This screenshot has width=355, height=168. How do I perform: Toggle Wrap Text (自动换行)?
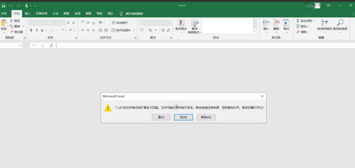pos(120,23)
